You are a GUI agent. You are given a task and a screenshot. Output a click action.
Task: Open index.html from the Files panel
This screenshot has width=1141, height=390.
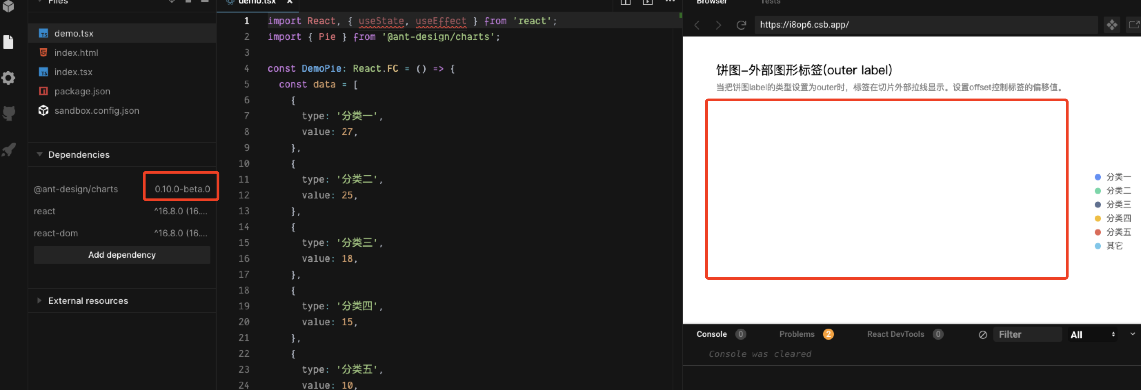76,53
